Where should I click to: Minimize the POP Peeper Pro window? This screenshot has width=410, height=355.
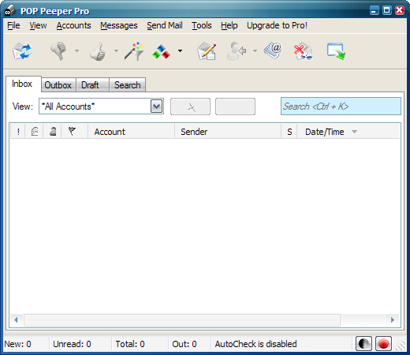[375, 10]
